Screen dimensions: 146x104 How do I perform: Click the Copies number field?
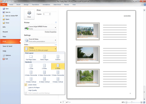coord(46,14)
